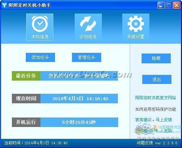Click 问题反馈 in the status bar

[x=145, y=143]
